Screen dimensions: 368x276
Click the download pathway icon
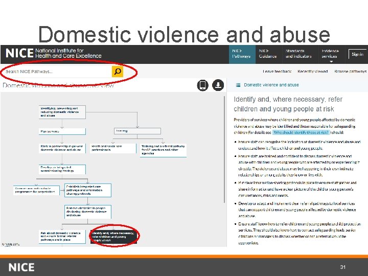(x=218, y=85)
